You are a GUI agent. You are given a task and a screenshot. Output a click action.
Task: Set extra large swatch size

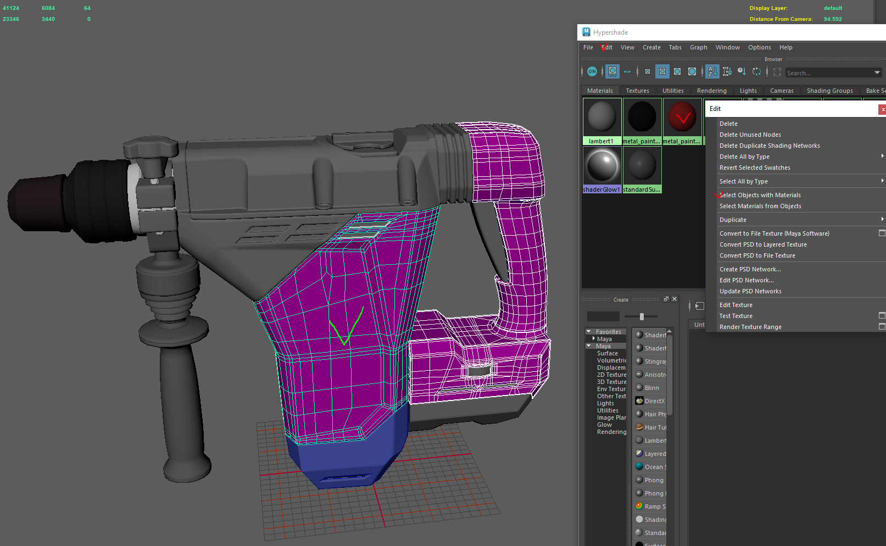pos(692,71)
